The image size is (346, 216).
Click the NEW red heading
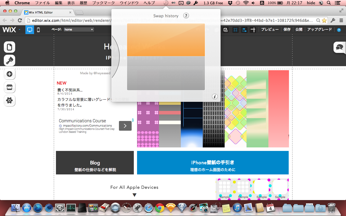click(x=62, y=83)
